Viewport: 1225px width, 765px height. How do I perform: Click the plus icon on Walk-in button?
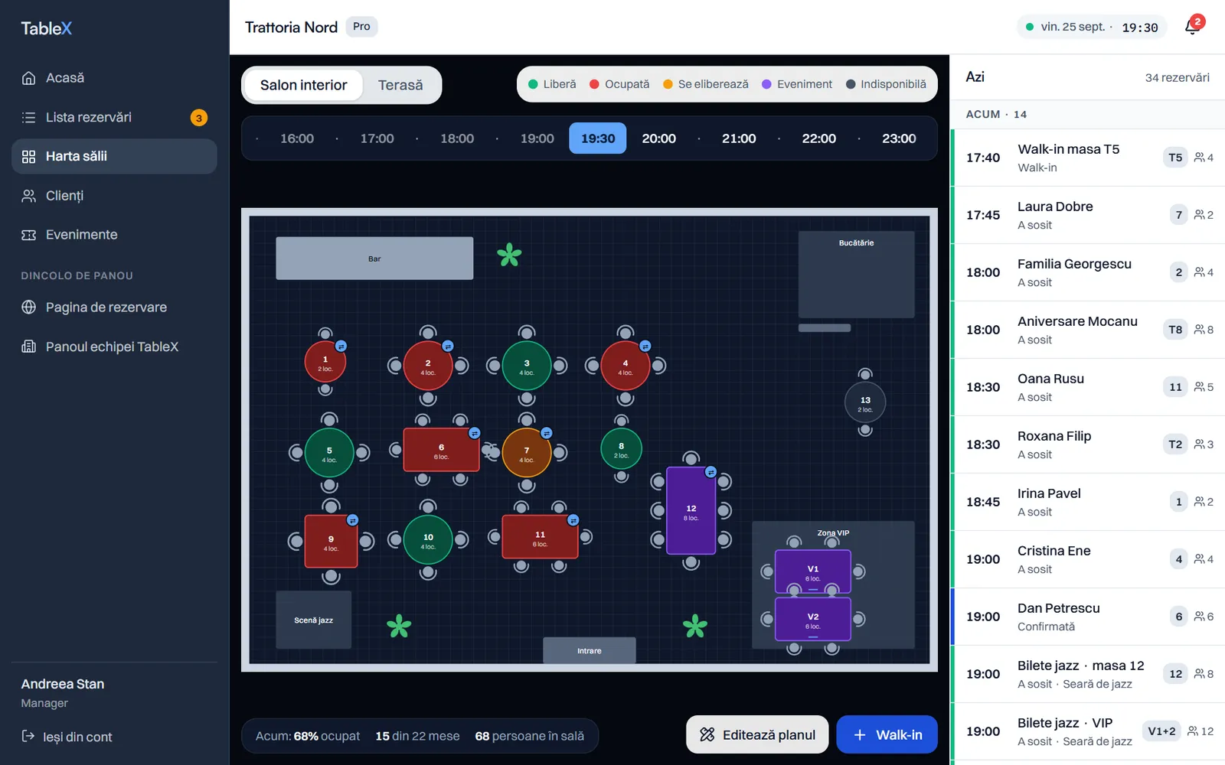pos(860,735)
